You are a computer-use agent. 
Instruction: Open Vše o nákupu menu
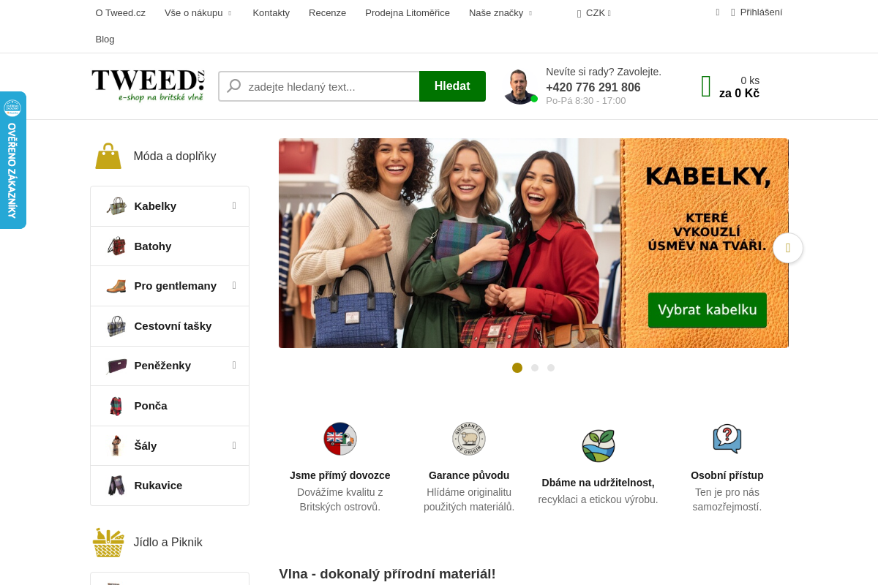198,12
